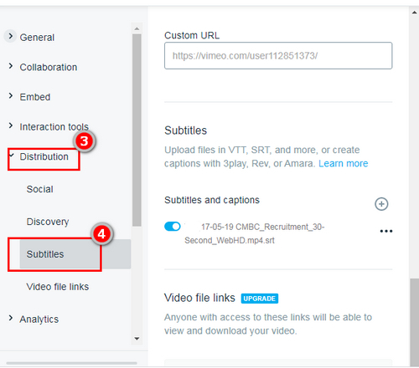419x368 pixels.
Task: Add a new subtitle file with plus icon
Action: click(x=381, y=204)
